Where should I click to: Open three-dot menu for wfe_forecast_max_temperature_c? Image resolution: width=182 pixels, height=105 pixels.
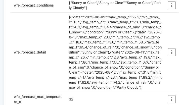pyautogui.click(x=171, y=99)
